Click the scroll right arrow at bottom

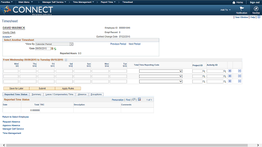click(x=258, y=145)
